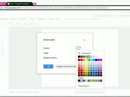The width and height of the screenshot is (130, 97).
Task: Open the Aide menu
Action: [58, 19]
